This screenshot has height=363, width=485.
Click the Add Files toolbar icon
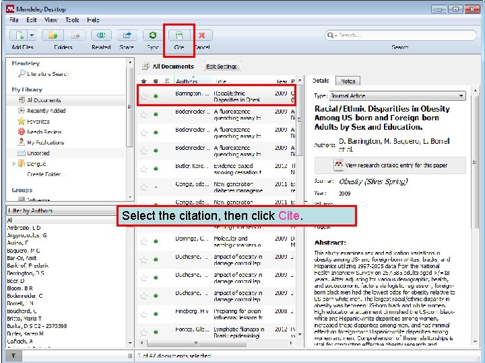19,35
